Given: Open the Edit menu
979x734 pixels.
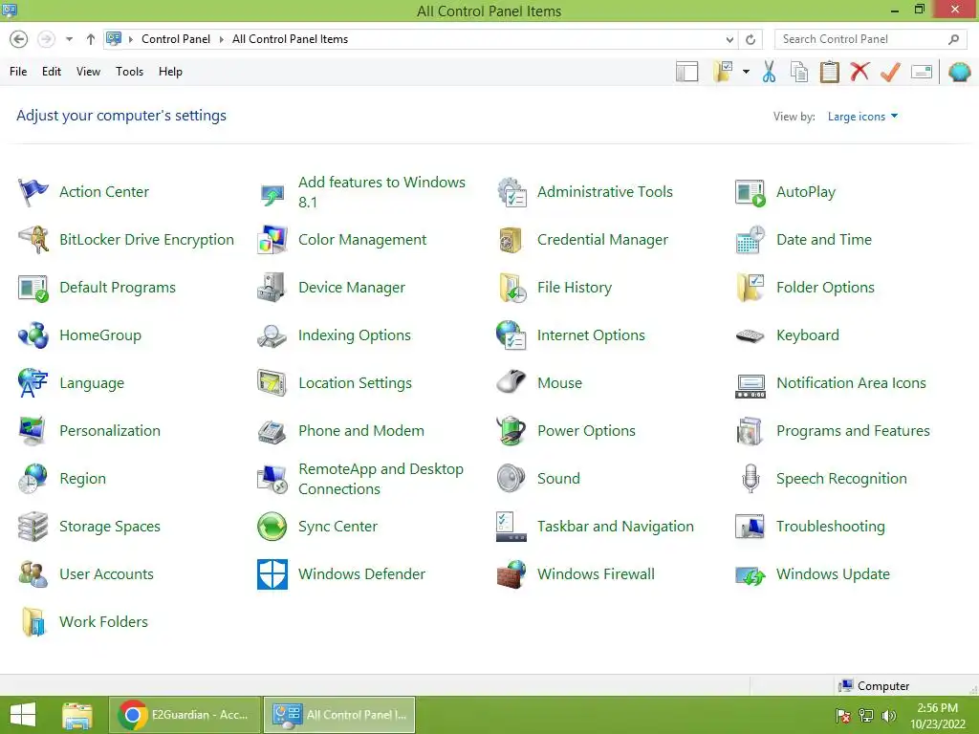Looking at the screenshot, I should (x=52, y=72).
